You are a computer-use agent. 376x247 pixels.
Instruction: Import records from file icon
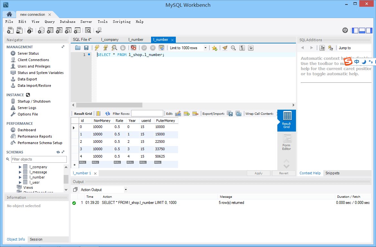(x=238, y=114)
